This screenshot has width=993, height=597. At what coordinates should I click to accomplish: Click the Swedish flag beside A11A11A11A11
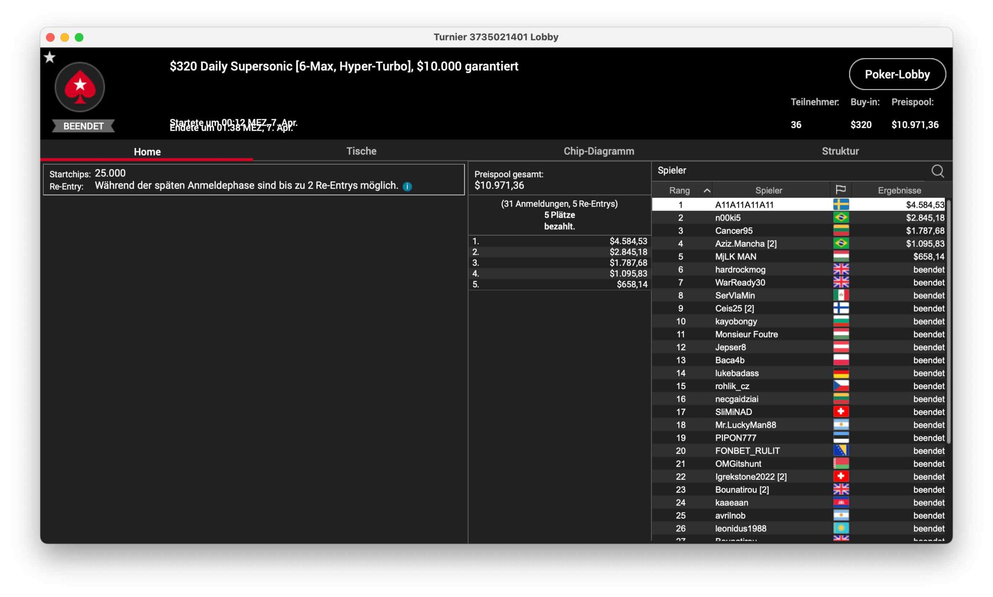(841, 204)
